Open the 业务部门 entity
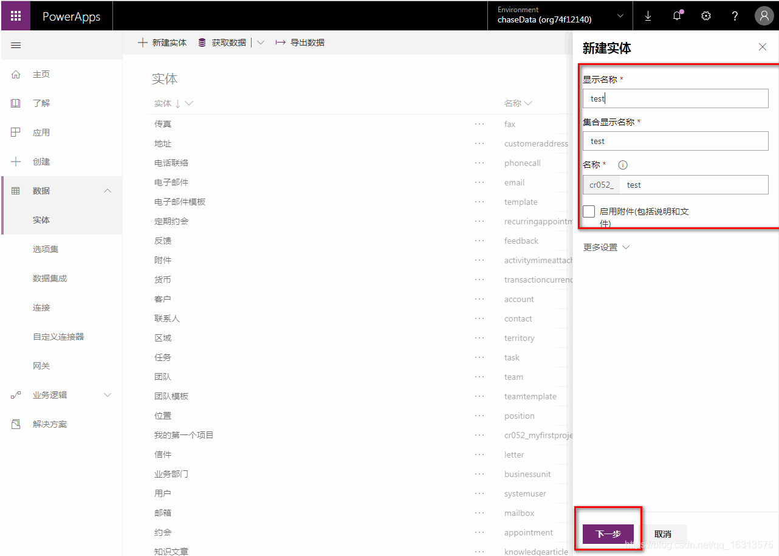 (x=171, y=474)
